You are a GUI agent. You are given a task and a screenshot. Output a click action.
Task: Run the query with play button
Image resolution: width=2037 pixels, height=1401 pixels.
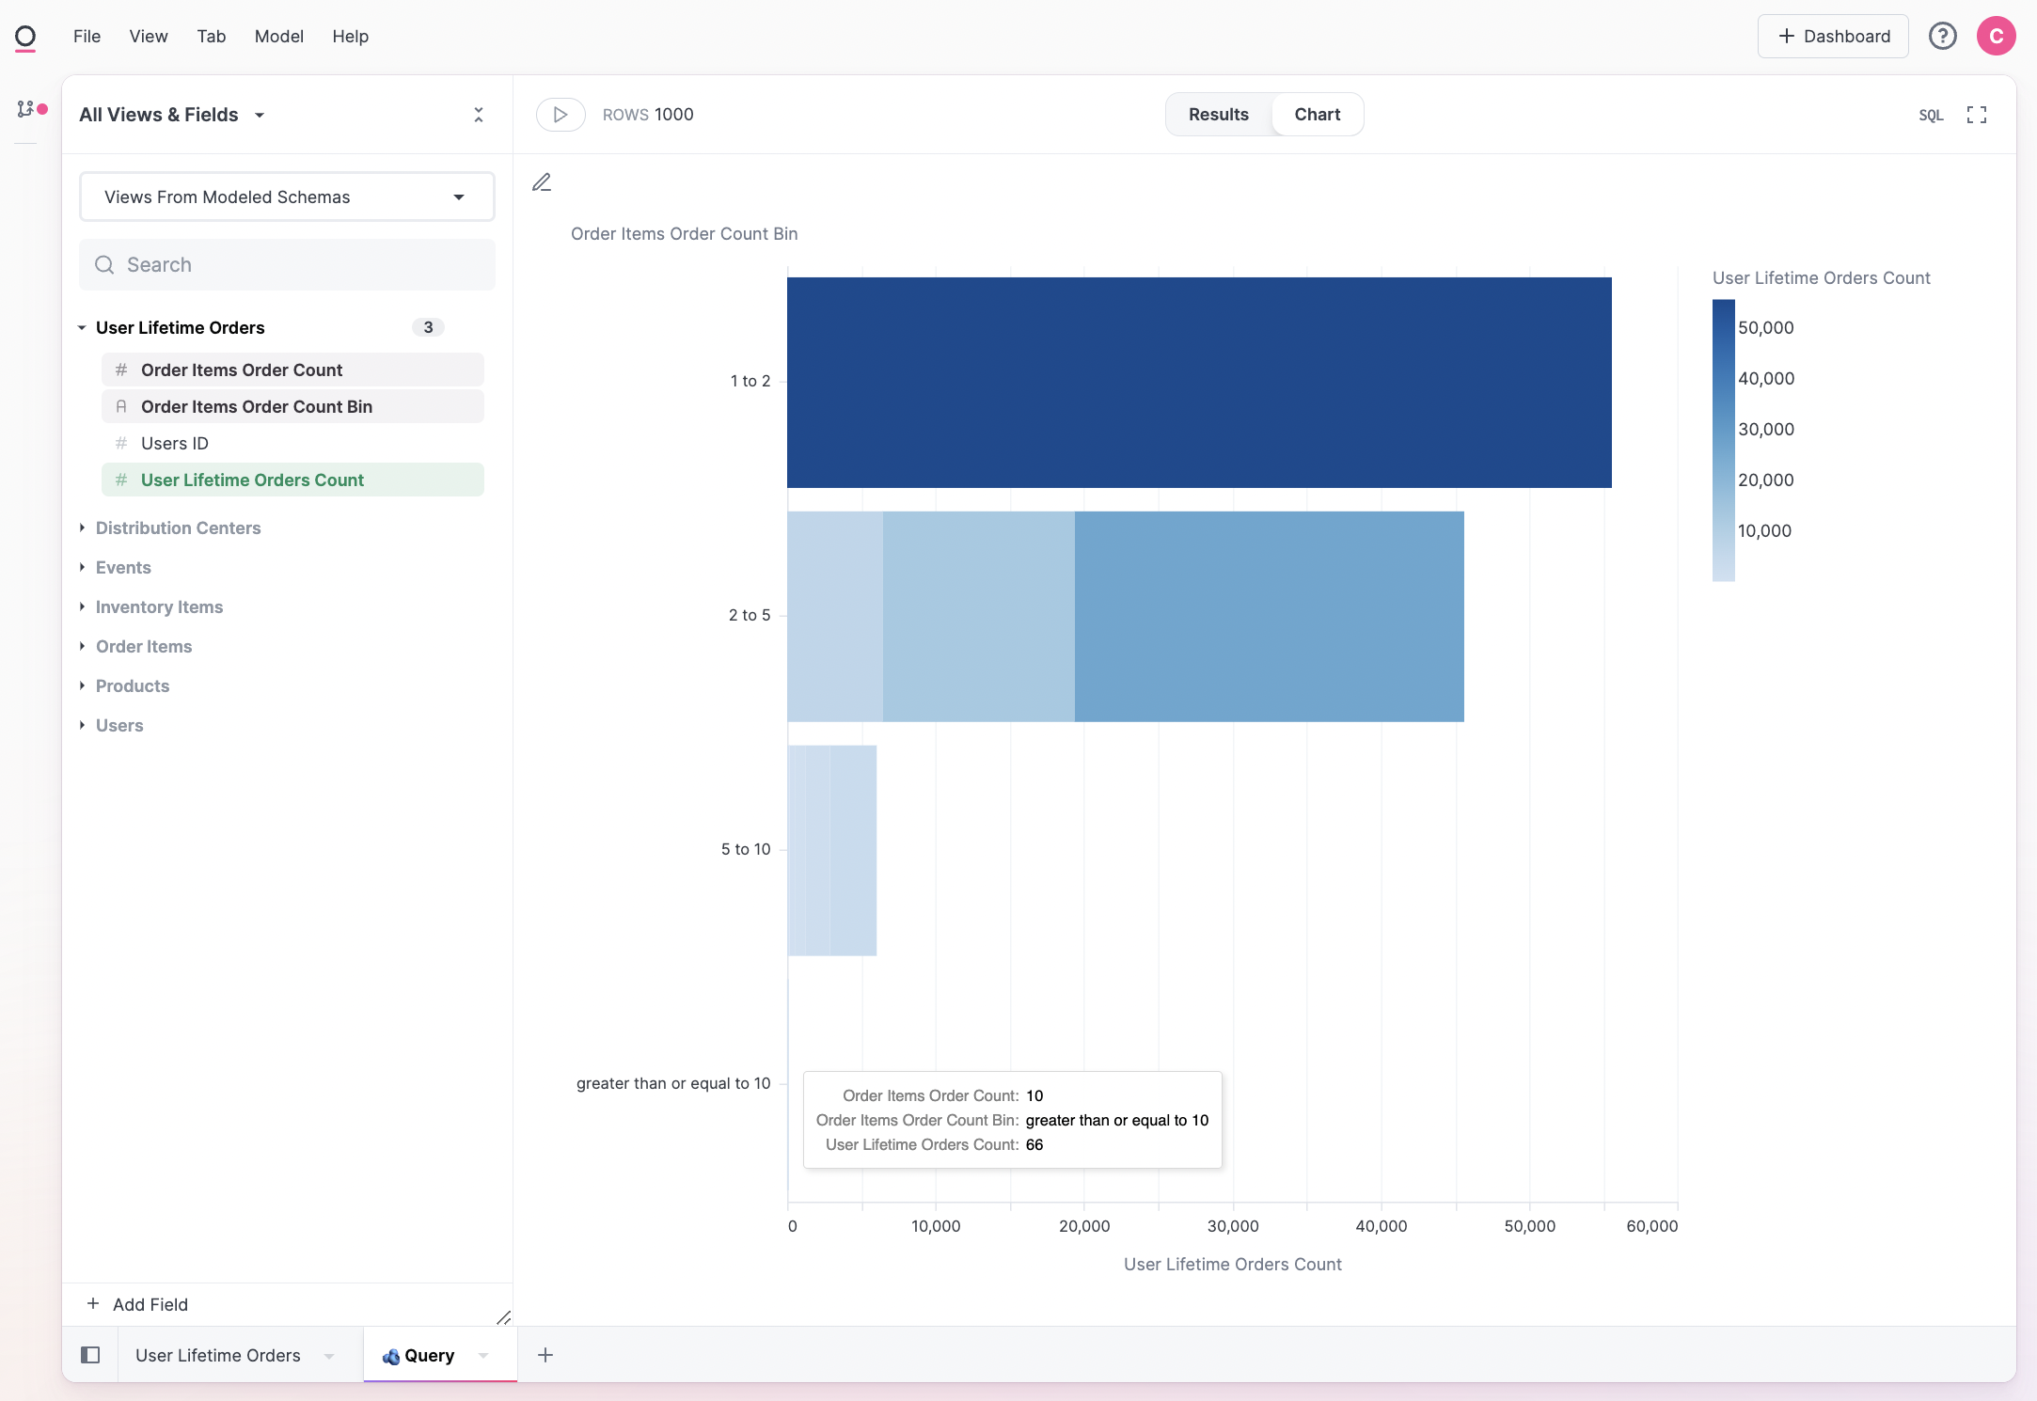[x=561, y=115]
